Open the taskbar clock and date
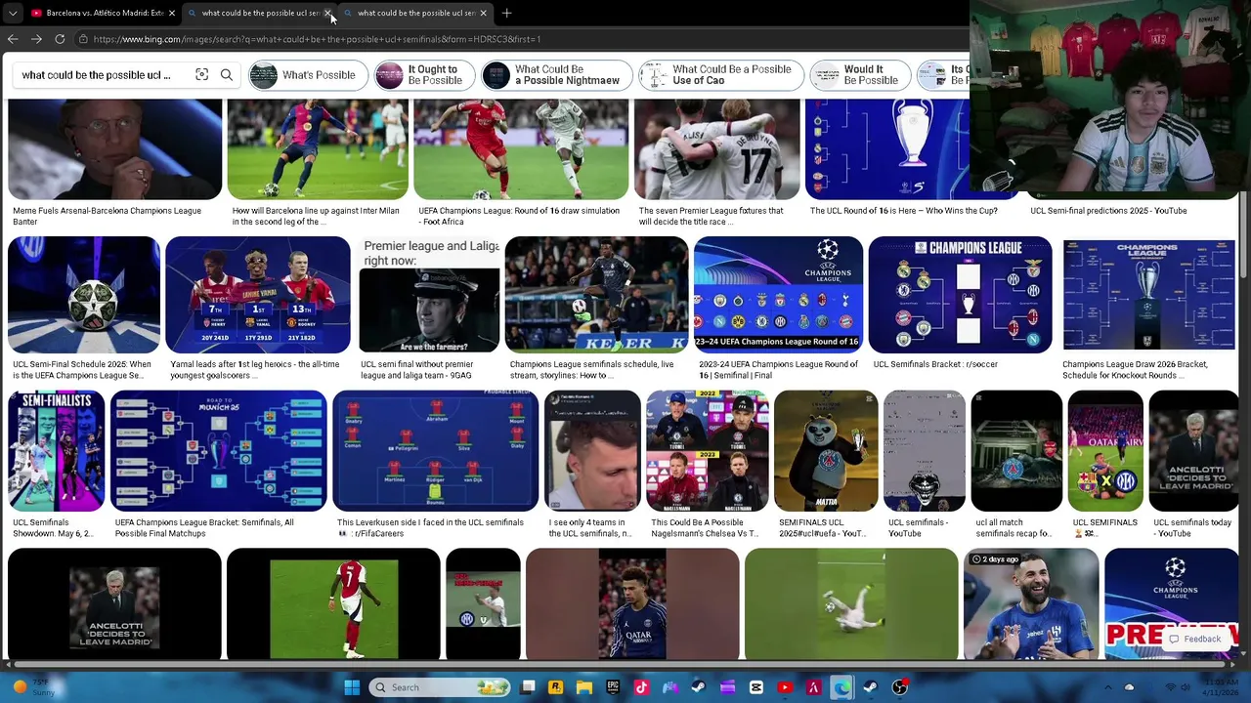This screenshot has height=703, width=1251. click(x=1221, y=687)
